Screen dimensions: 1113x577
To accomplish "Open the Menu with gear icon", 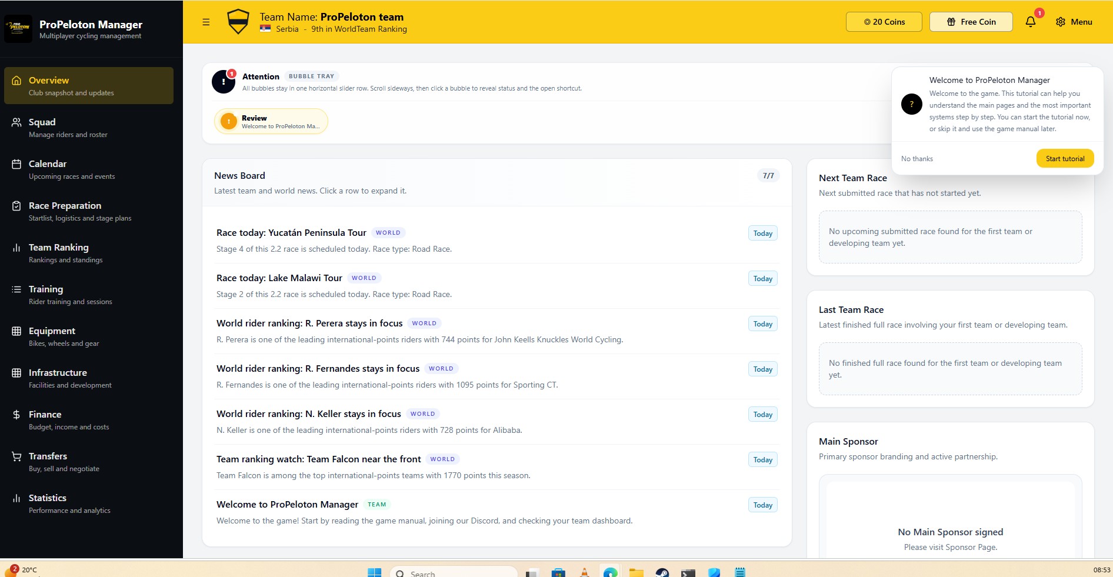I will (x=1074, y=22).
